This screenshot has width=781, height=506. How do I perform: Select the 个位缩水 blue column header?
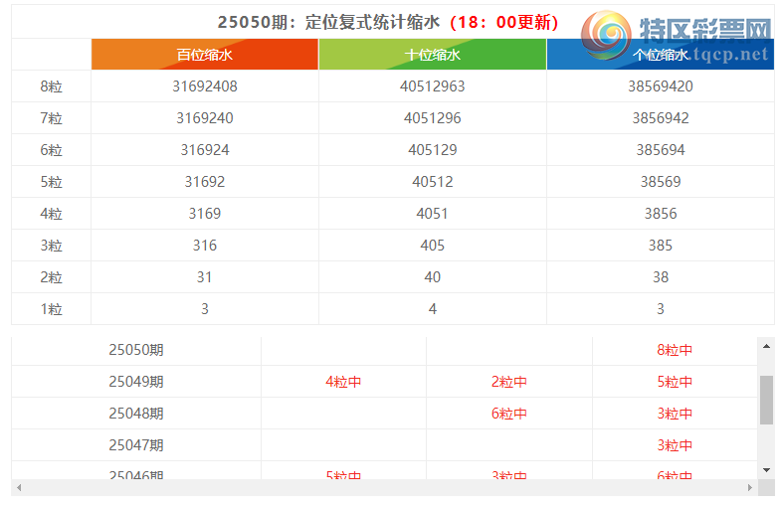tap(660, 55)
